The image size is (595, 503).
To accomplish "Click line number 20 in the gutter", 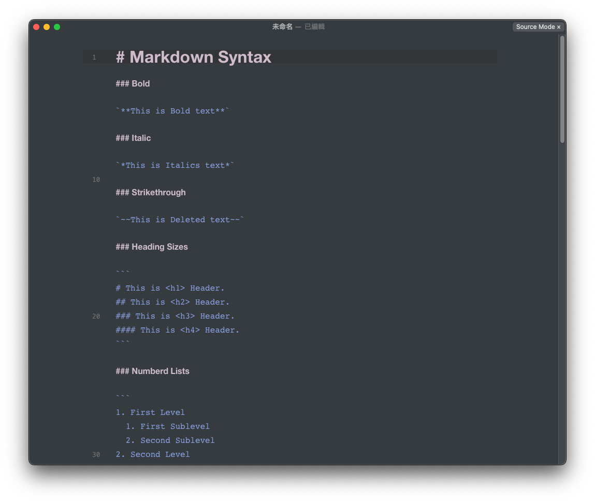I will click(x=96, y=316).
